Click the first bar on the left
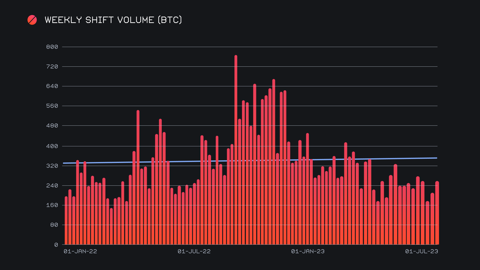The image size is (480, 270). tap(66, 220)
